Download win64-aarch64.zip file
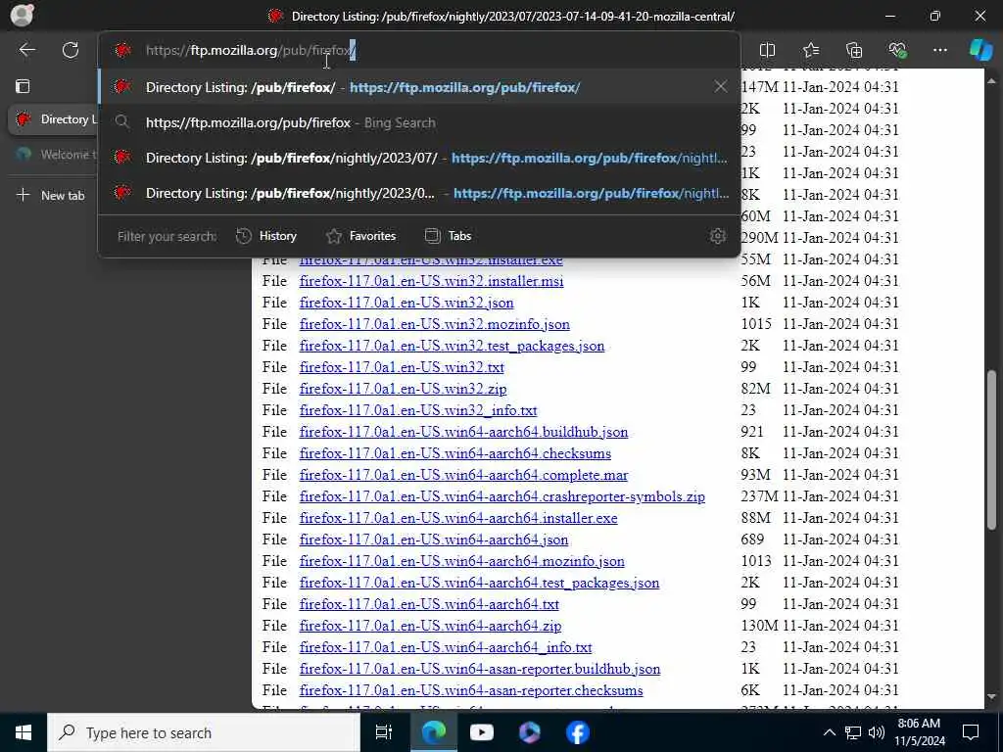 pos(431,626)
